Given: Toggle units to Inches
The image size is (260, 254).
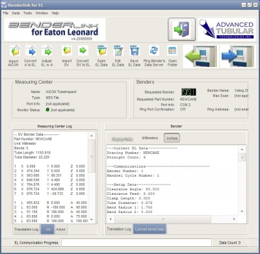Looking at the screenshot, I should [x=172, y=138].
